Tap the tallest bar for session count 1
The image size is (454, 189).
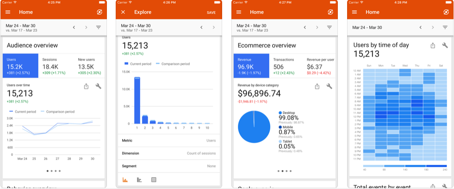tap(137, 100)
